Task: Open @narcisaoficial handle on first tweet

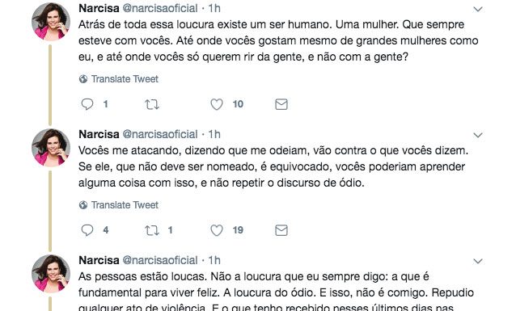Action: (160, 8)
